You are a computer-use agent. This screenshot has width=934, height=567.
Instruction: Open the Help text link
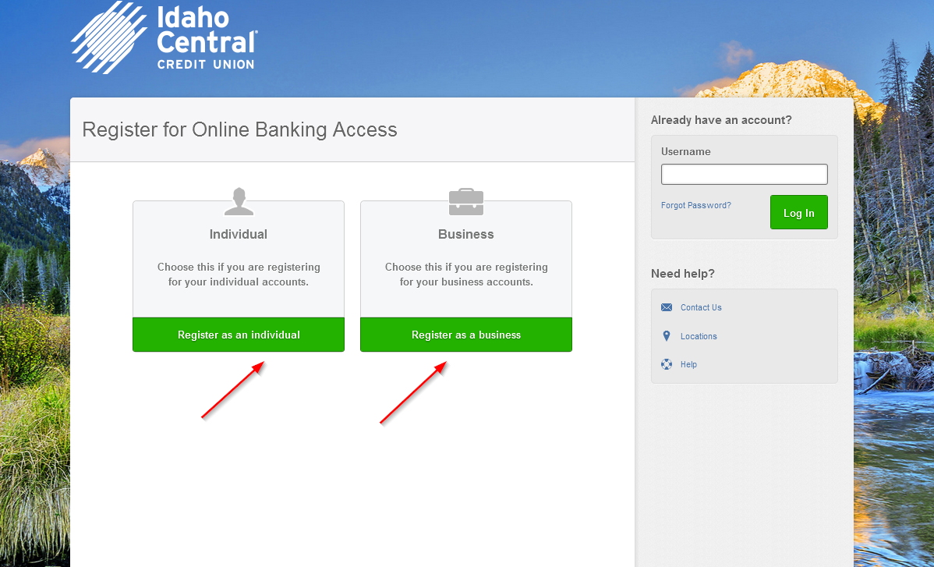pyautogui.click(x=688, y=364)
